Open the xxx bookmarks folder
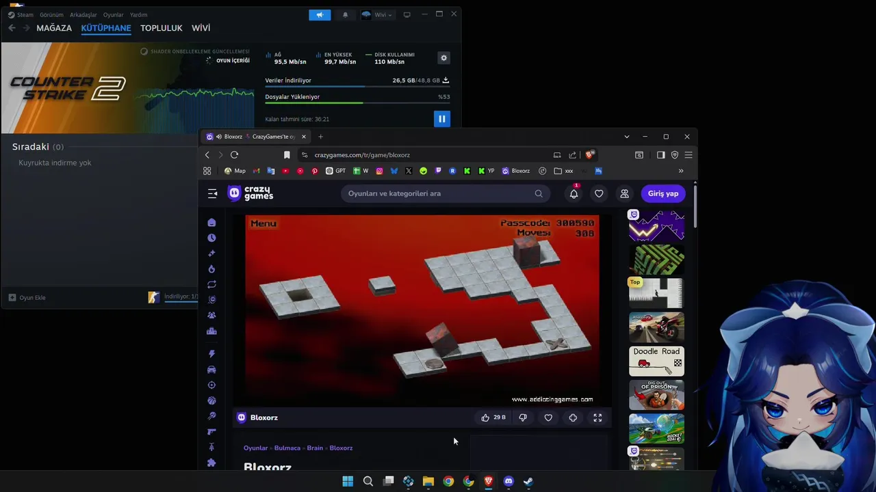This screenshot has width=876, height=492. (x=563, y=171)
